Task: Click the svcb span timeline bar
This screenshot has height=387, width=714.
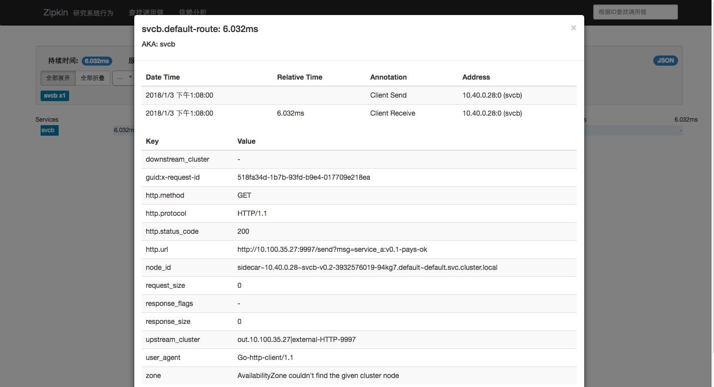Action: [633, 130]
